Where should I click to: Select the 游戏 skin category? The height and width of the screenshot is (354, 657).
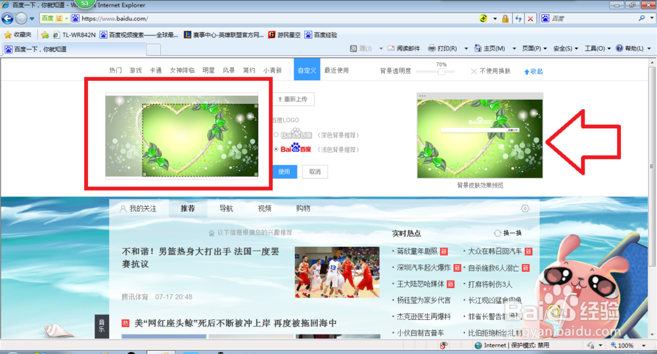(136, 70)
